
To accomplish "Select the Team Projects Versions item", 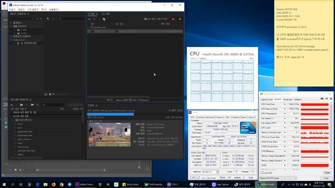I will pyautogui.click(x=27, y=43).
